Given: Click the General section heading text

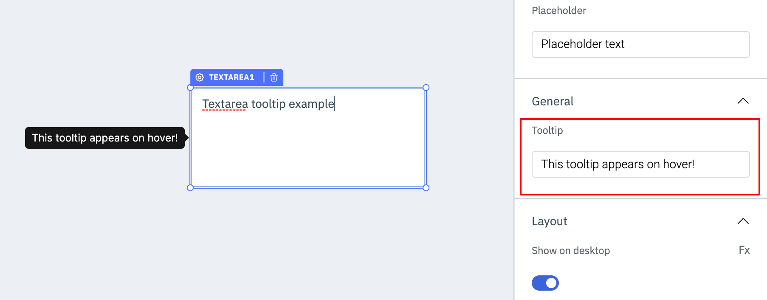Looking at the screenshot, I should pos(553,101).
